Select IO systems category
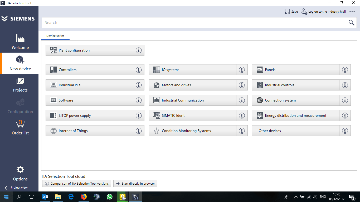 pyautogui.click(x=193, y=70)
